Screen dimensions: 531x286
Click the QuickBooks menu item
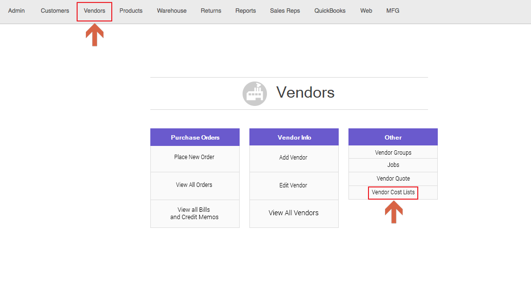(330, 11)
